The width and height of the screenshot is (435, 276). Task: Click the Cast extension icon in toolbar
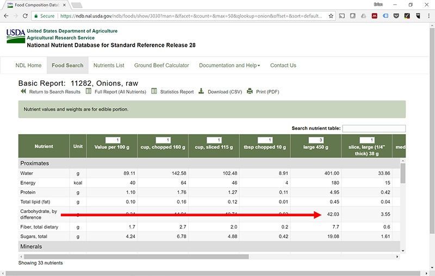[x=342, y=16]
